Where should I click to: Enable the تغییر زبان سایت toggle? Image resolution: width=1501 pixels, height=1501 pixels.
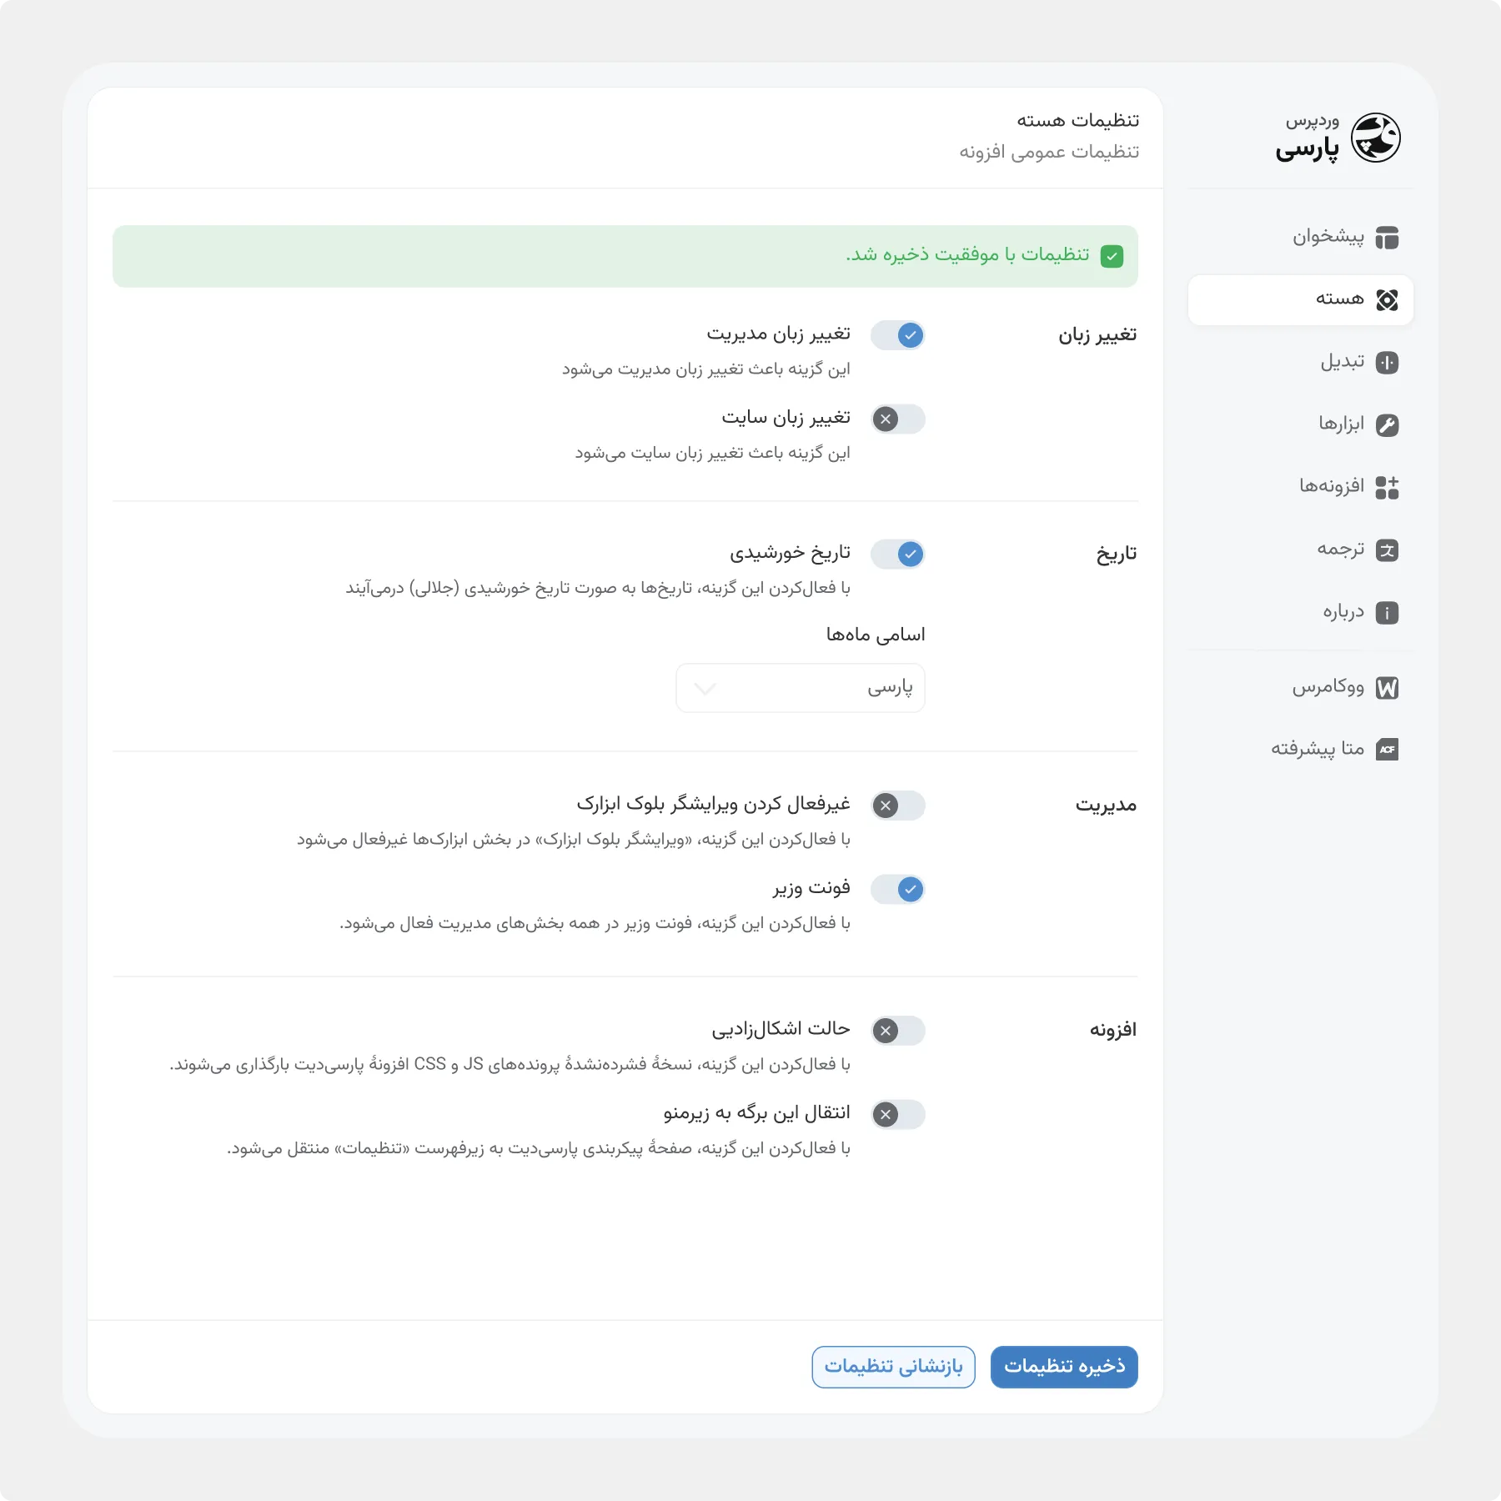(x=897, y=419)
